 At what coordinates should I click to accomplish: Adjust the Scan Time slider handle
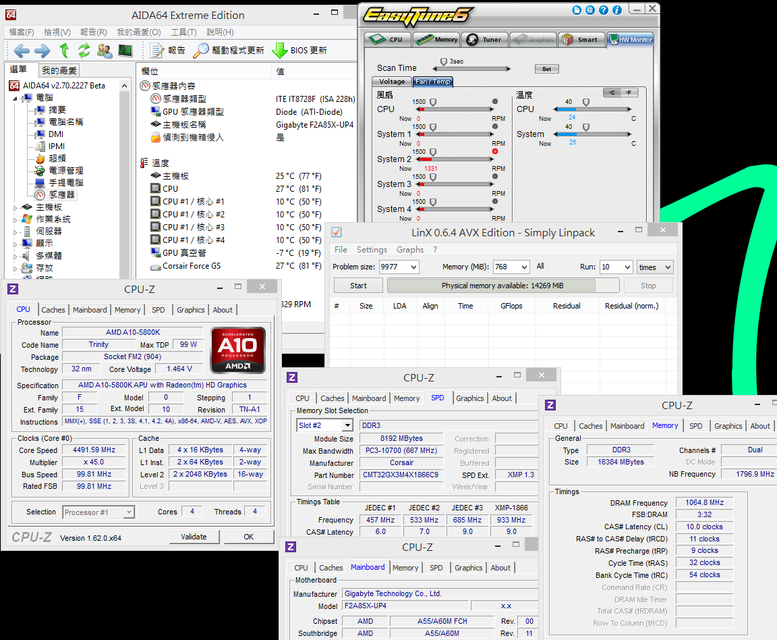click(x=443, y=61)
